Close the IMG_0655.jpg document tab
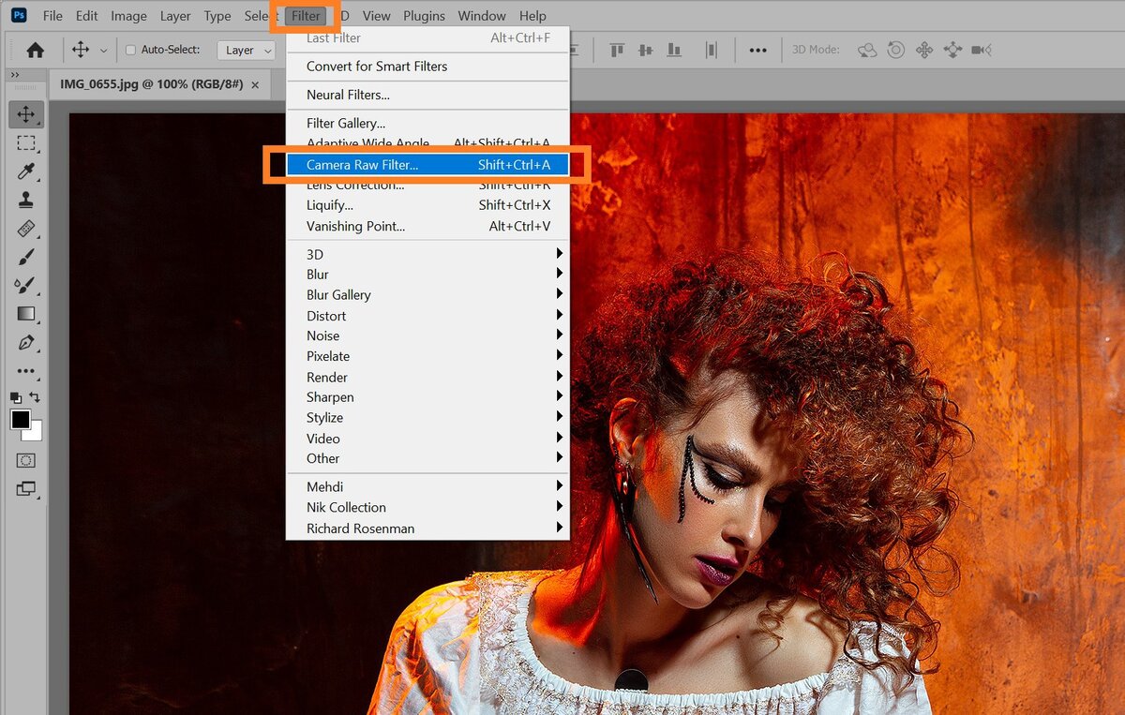Image resolution: width=1125 pixels, height=715 pixels. point(255,84)
